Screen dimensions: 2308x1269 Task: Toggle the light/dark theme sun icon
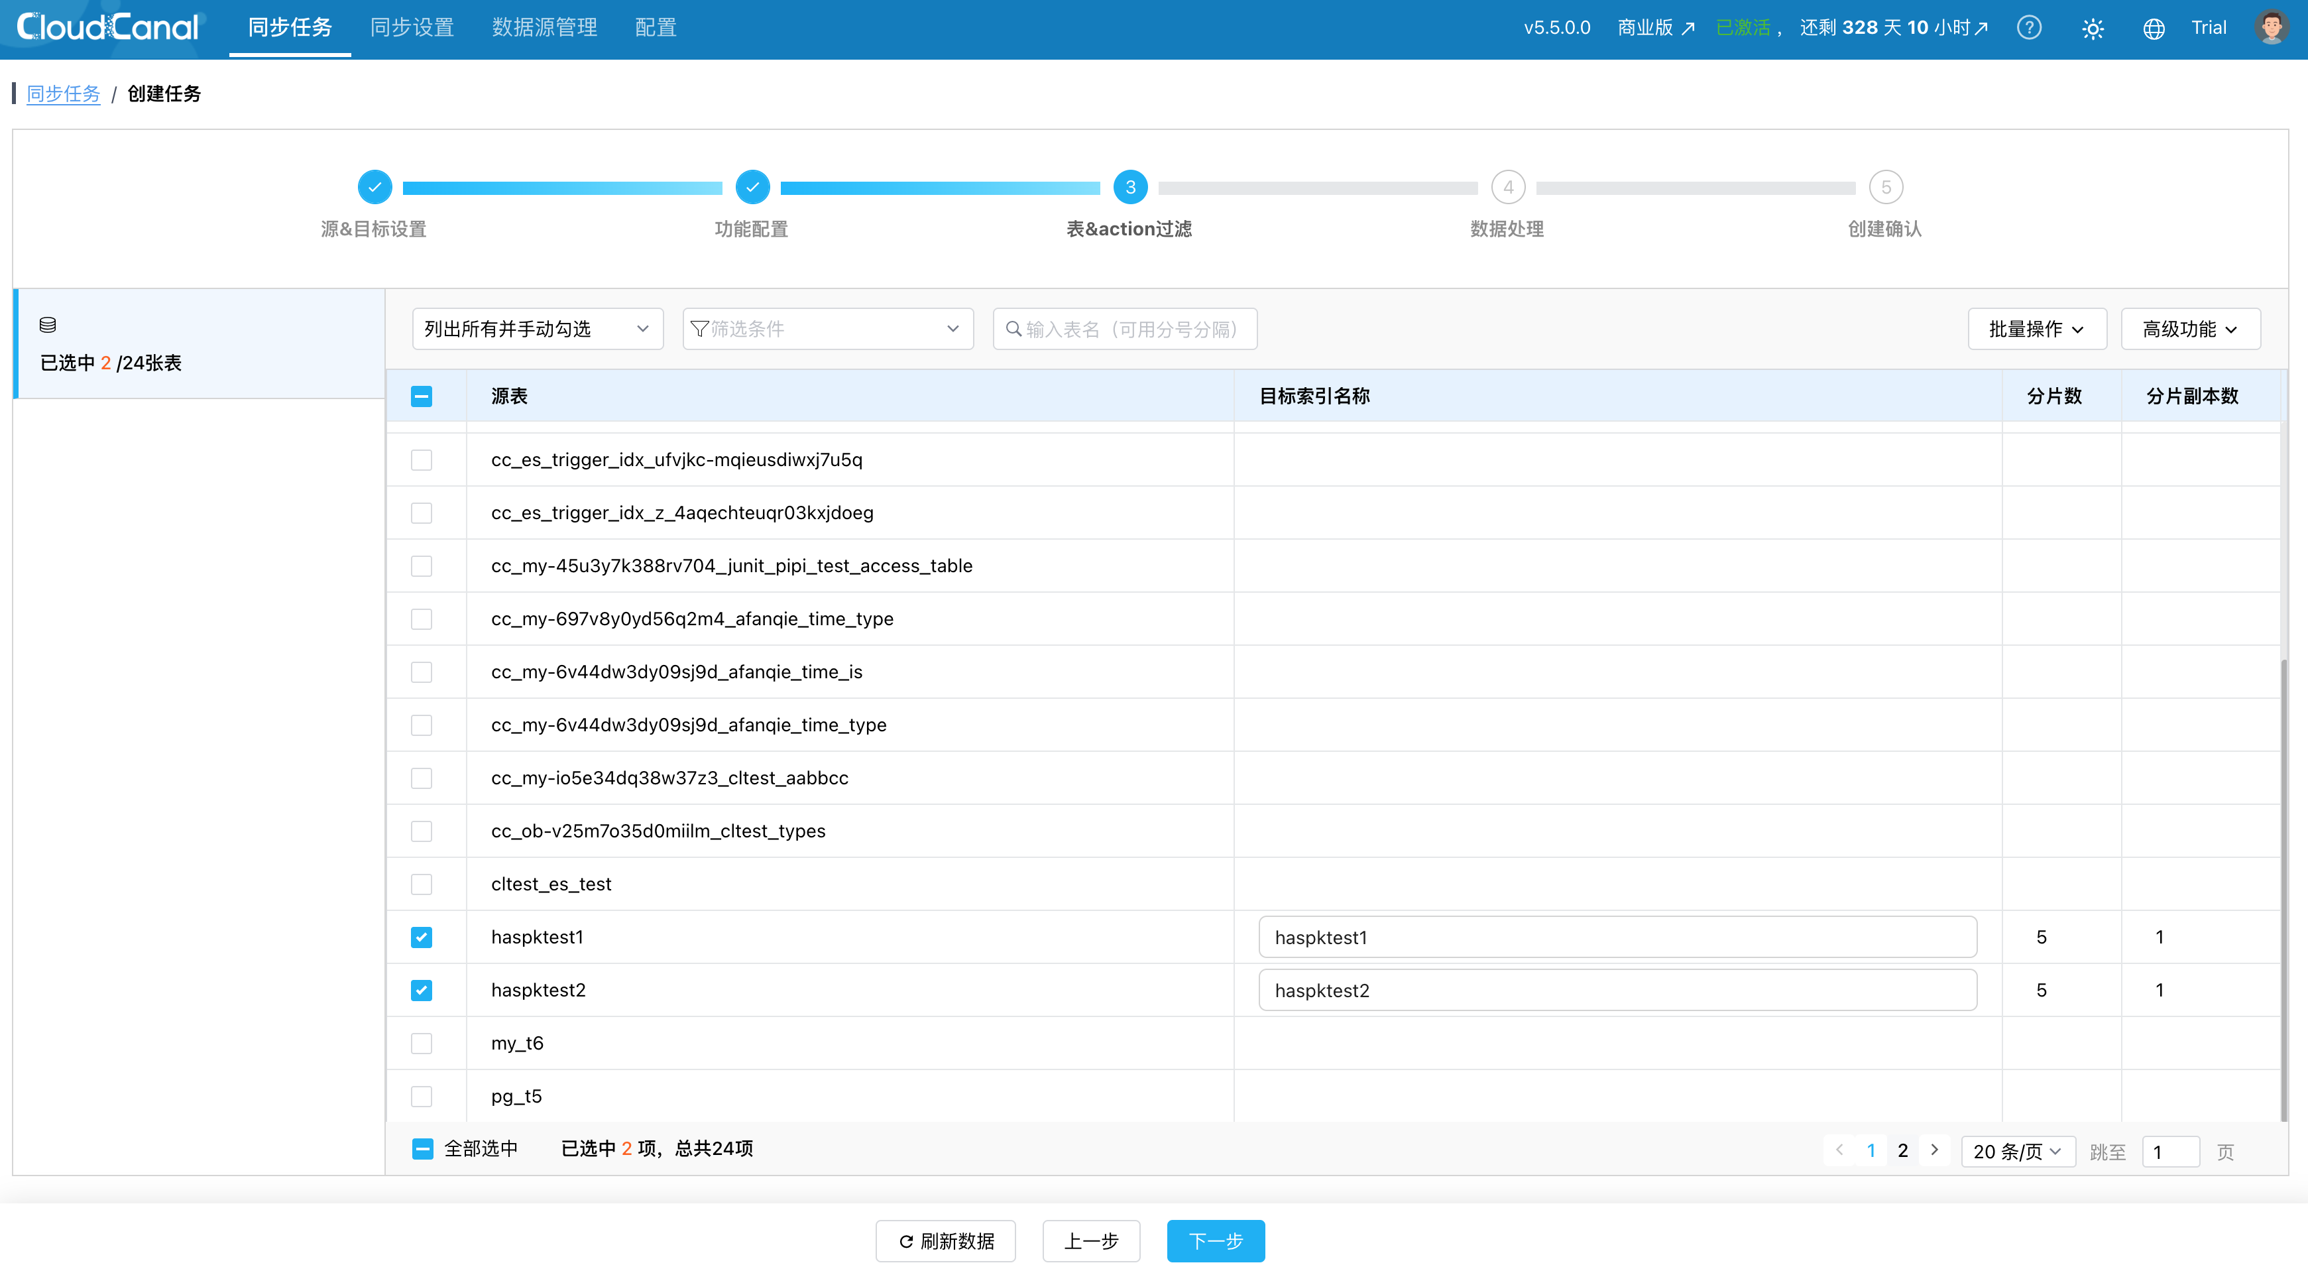tap(2092, 29)
